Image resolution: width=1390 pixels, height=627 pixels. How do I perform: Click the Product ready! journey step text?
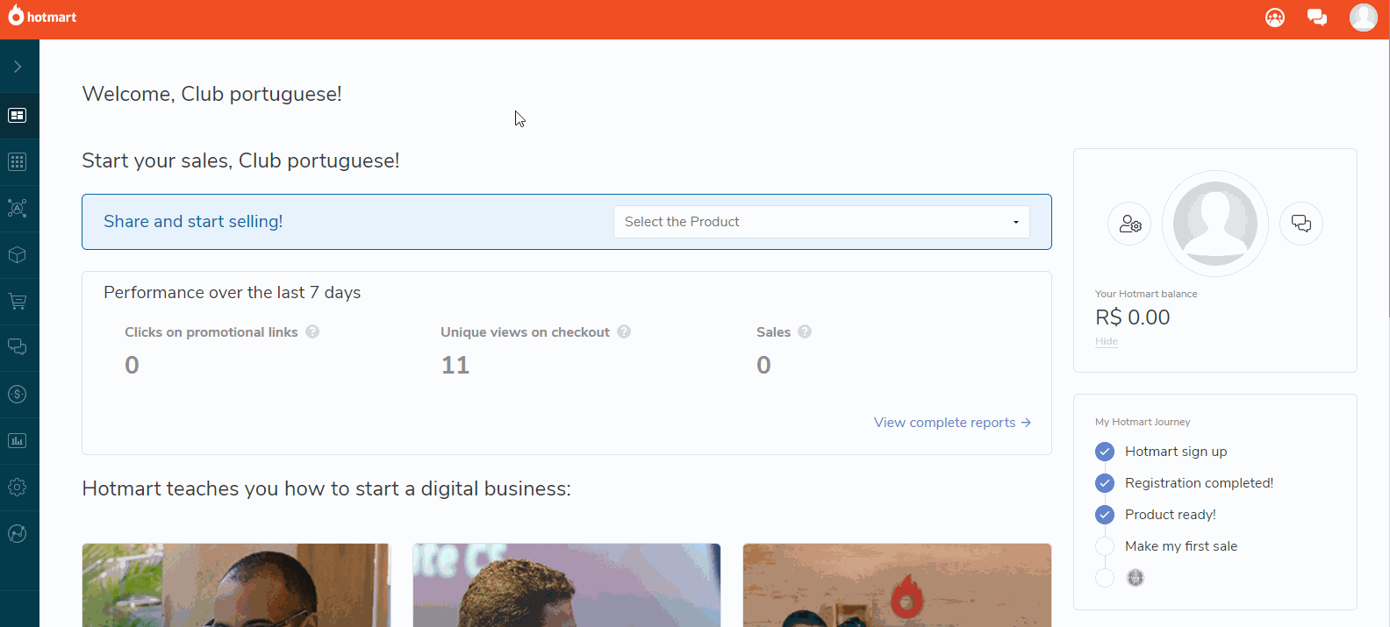coord(1171,515)
